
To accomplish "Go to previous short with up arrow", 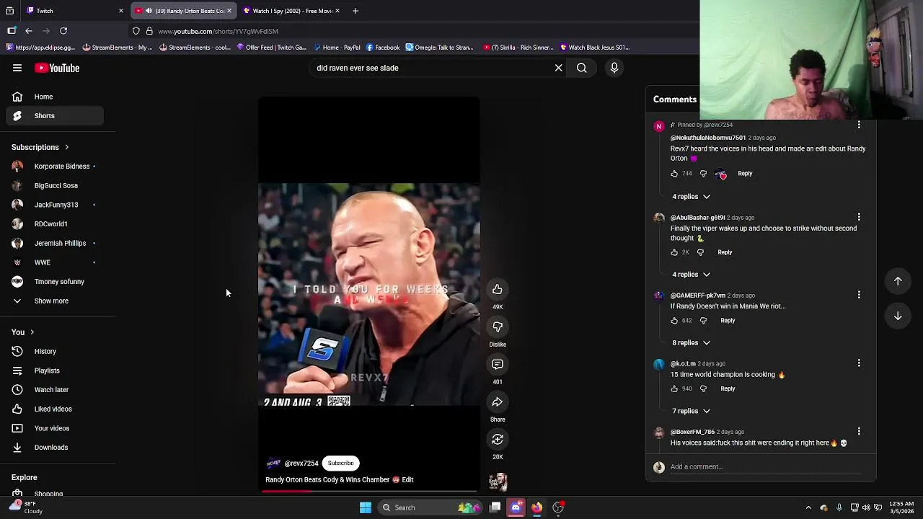I will click(x=898, y=281).
